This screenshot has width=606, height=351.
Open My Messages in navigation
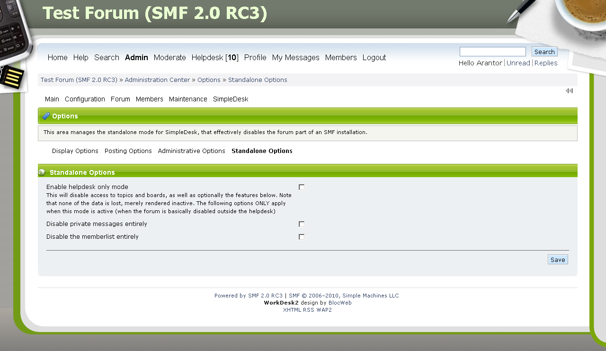pos(296,57)
